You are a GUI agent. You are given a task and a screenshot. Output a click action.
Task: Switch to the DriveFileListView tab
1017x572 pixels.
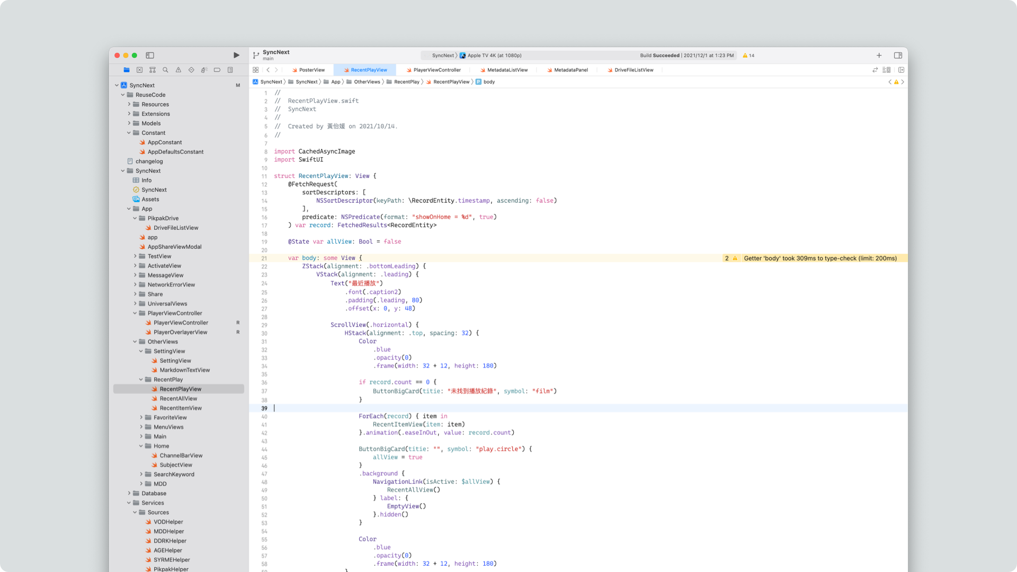pos(630,70)
